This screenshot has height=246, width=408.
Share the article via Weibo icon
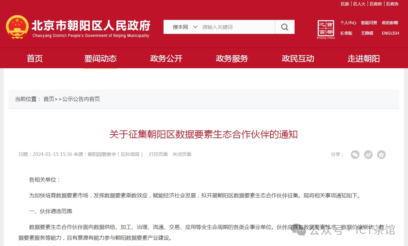coord(368,154)
